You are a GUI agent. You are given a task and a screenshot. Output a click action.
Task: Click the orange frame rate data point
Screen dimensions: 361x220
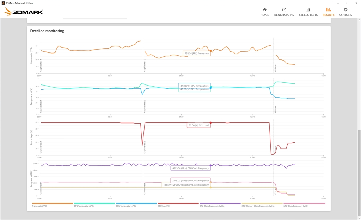point(210,51)
